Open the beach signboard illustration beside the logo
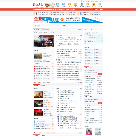Image resolution: width=136 pixels, height=136 pixels. (x=49, y=5)
